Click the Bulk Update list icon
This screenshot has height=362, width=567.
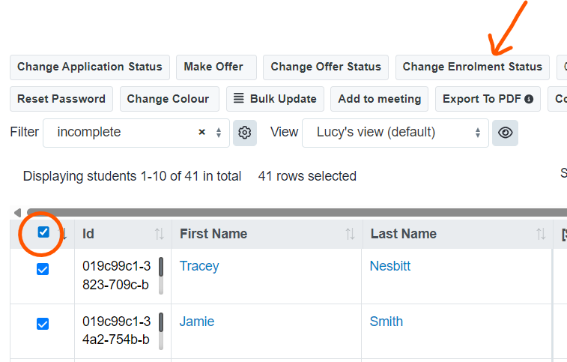[x=239, y=98]
